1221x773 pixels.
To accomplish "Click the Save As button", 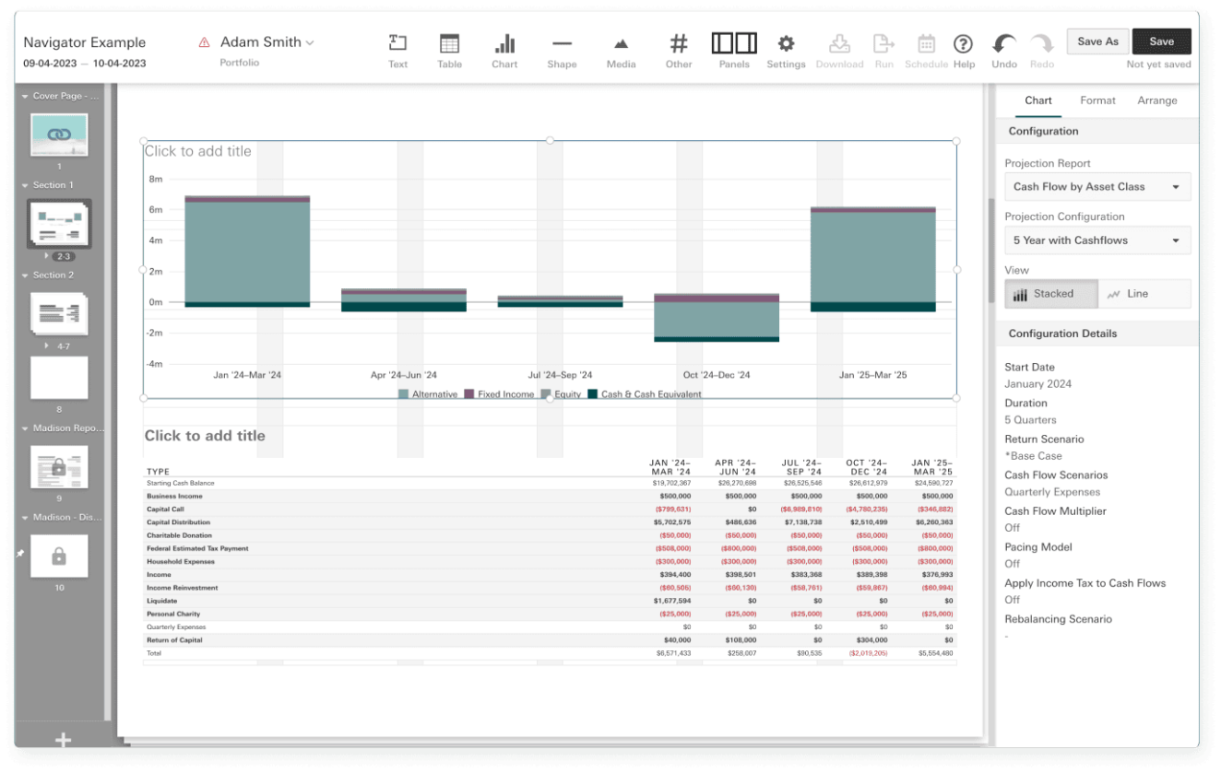I will tap(1097, 41).
